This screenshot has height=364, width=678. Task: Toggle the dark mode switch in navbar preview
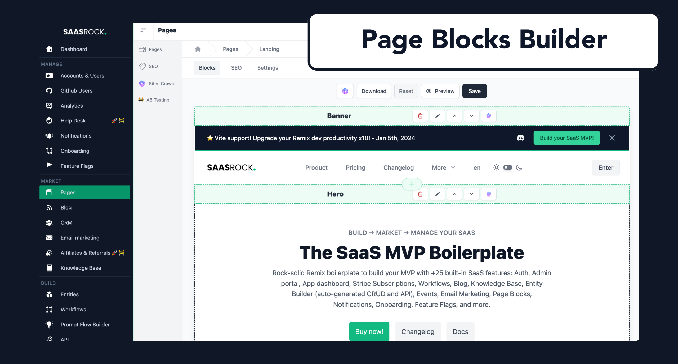507,168
